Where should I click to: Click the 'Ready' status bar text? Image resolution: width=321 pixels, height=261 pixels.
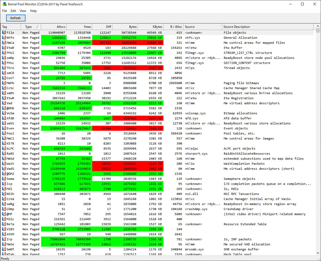click(5, 259)
